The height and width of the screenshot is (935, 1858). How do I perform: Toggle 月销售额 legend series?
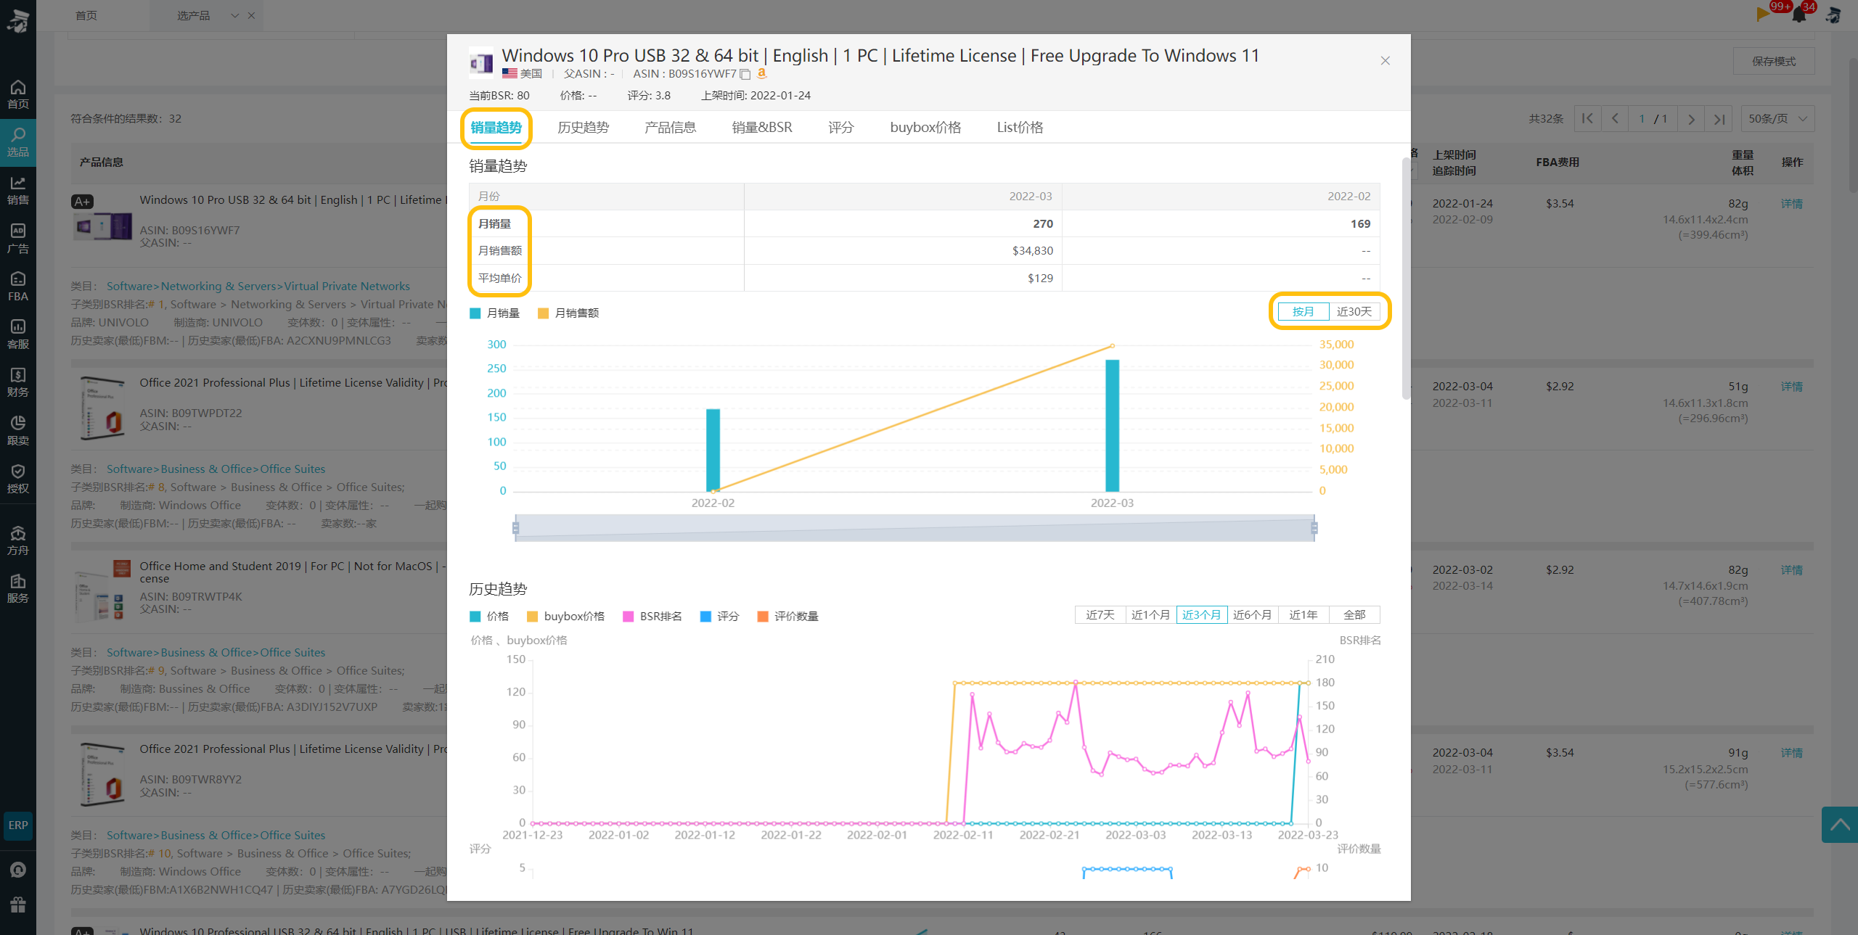pos(568,313)
